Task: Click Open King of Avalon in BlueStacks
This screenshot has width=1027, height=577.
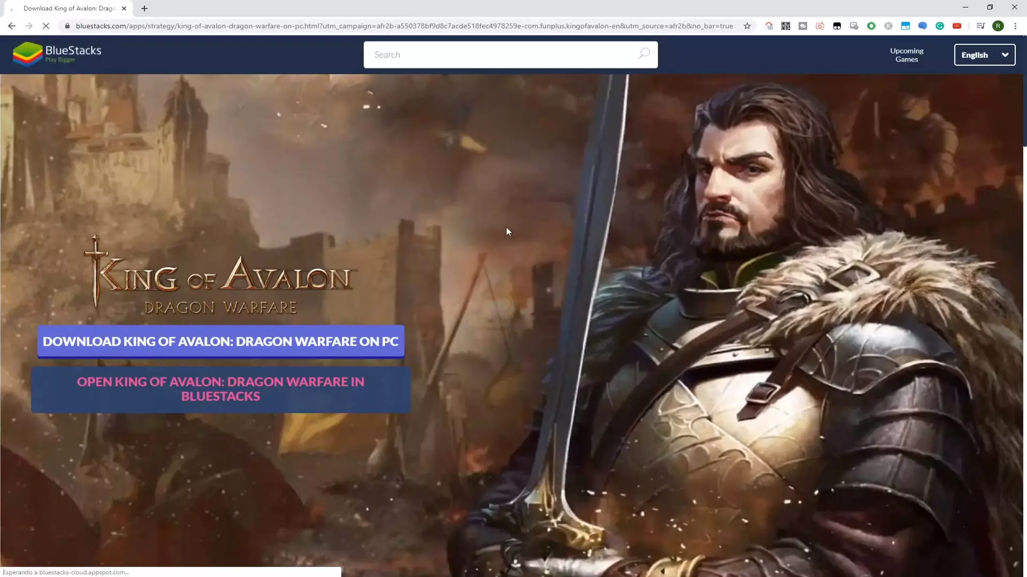Action: (220, 389)
